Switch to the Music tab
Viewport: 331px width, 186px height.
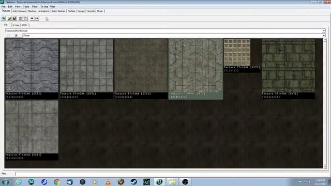[100, 11]
